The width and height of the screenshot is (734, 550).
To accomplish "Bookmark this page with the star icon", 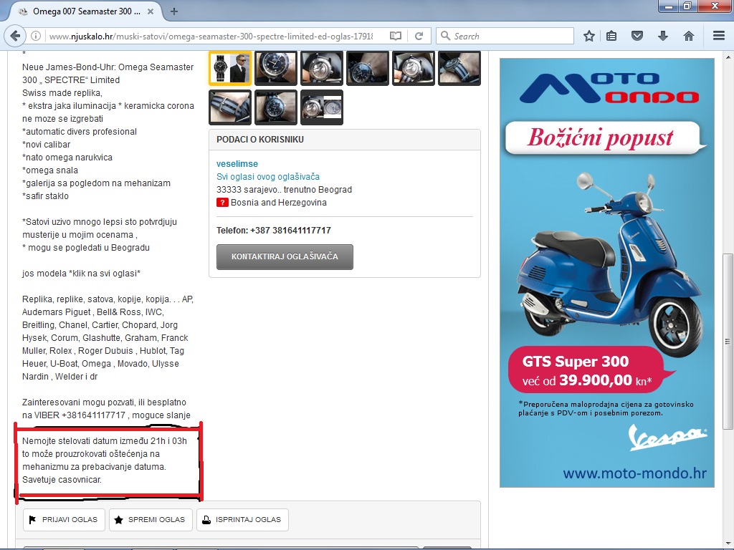I will pyautogui.click(x=589, y=36).
